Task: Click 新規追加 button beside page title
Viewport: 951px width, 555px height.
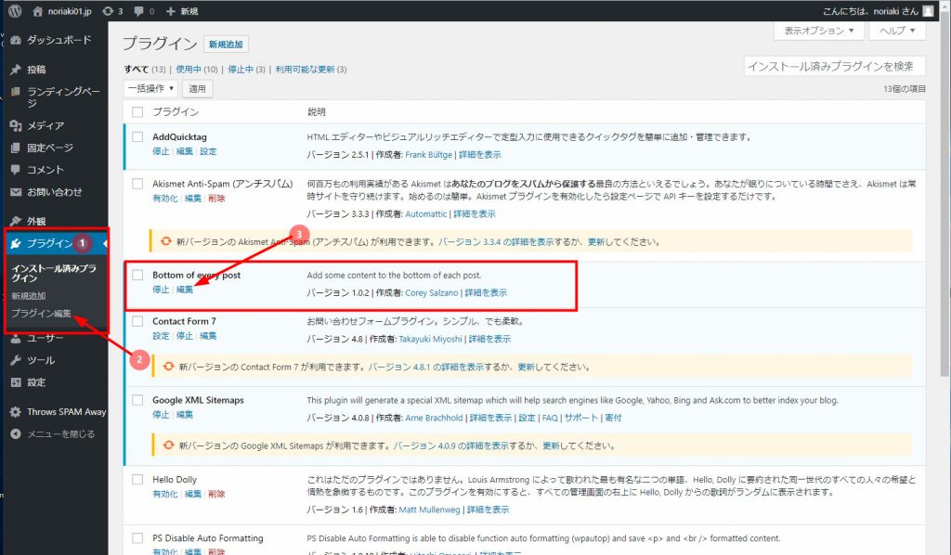Action: pyautogui.click(x=226, y=45)
